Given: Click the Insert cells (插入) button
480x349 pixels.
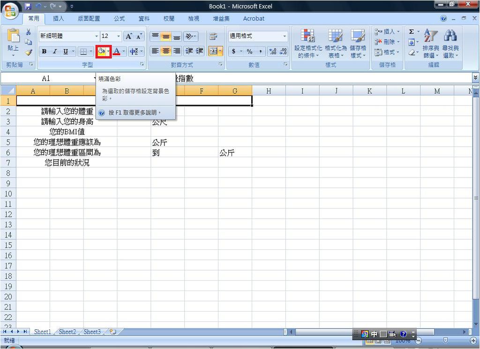Looking at the screenshot, I should [x=387, y=31].
